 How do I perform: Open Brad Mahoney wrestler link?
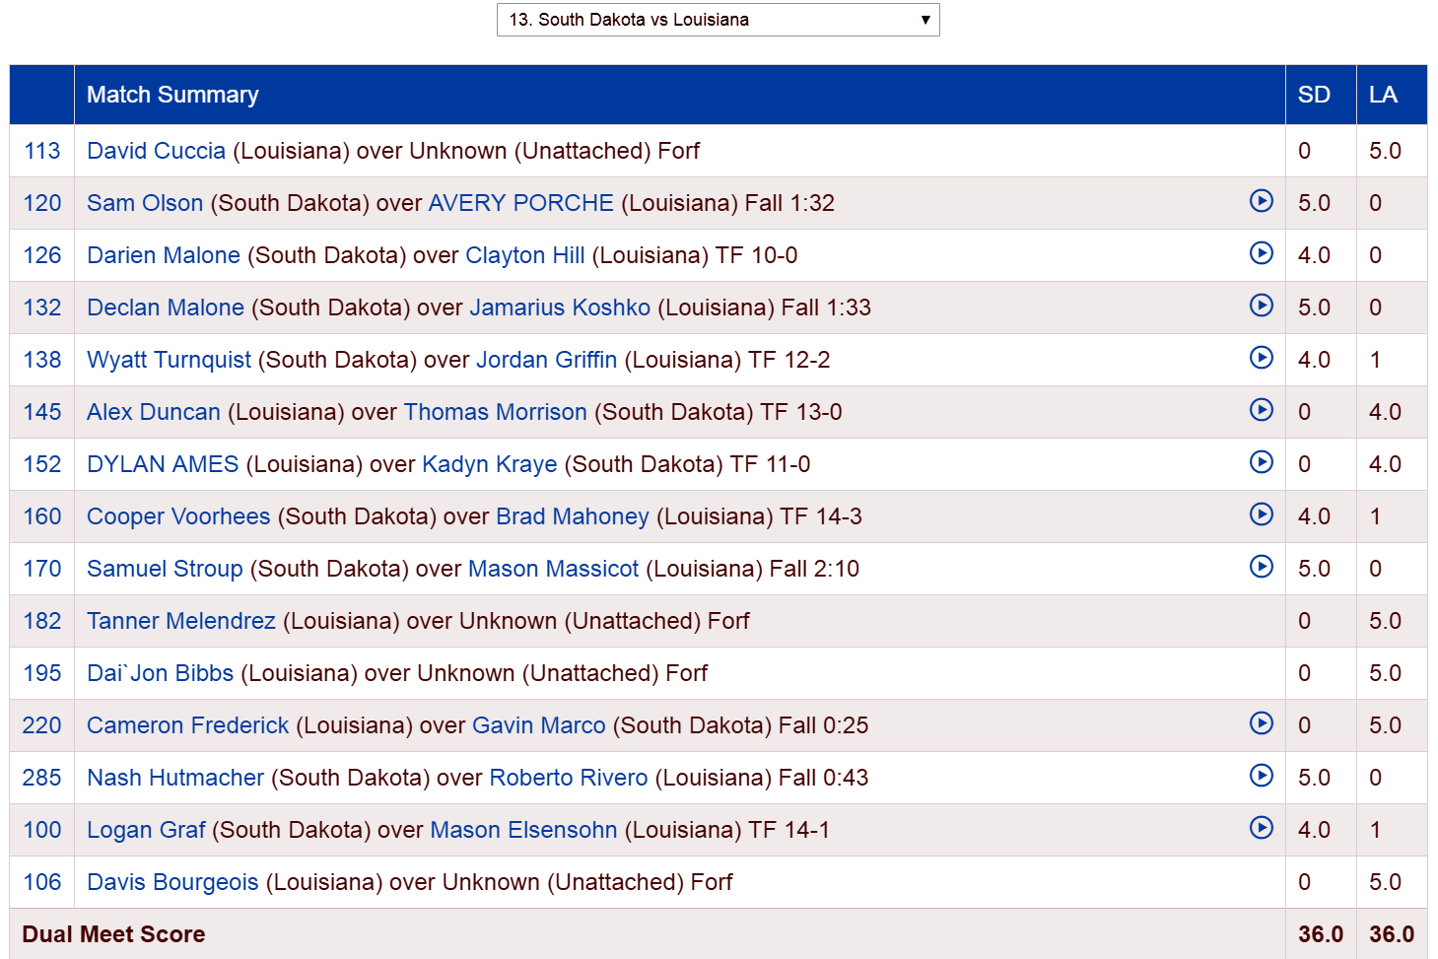(x=573, y=516)
